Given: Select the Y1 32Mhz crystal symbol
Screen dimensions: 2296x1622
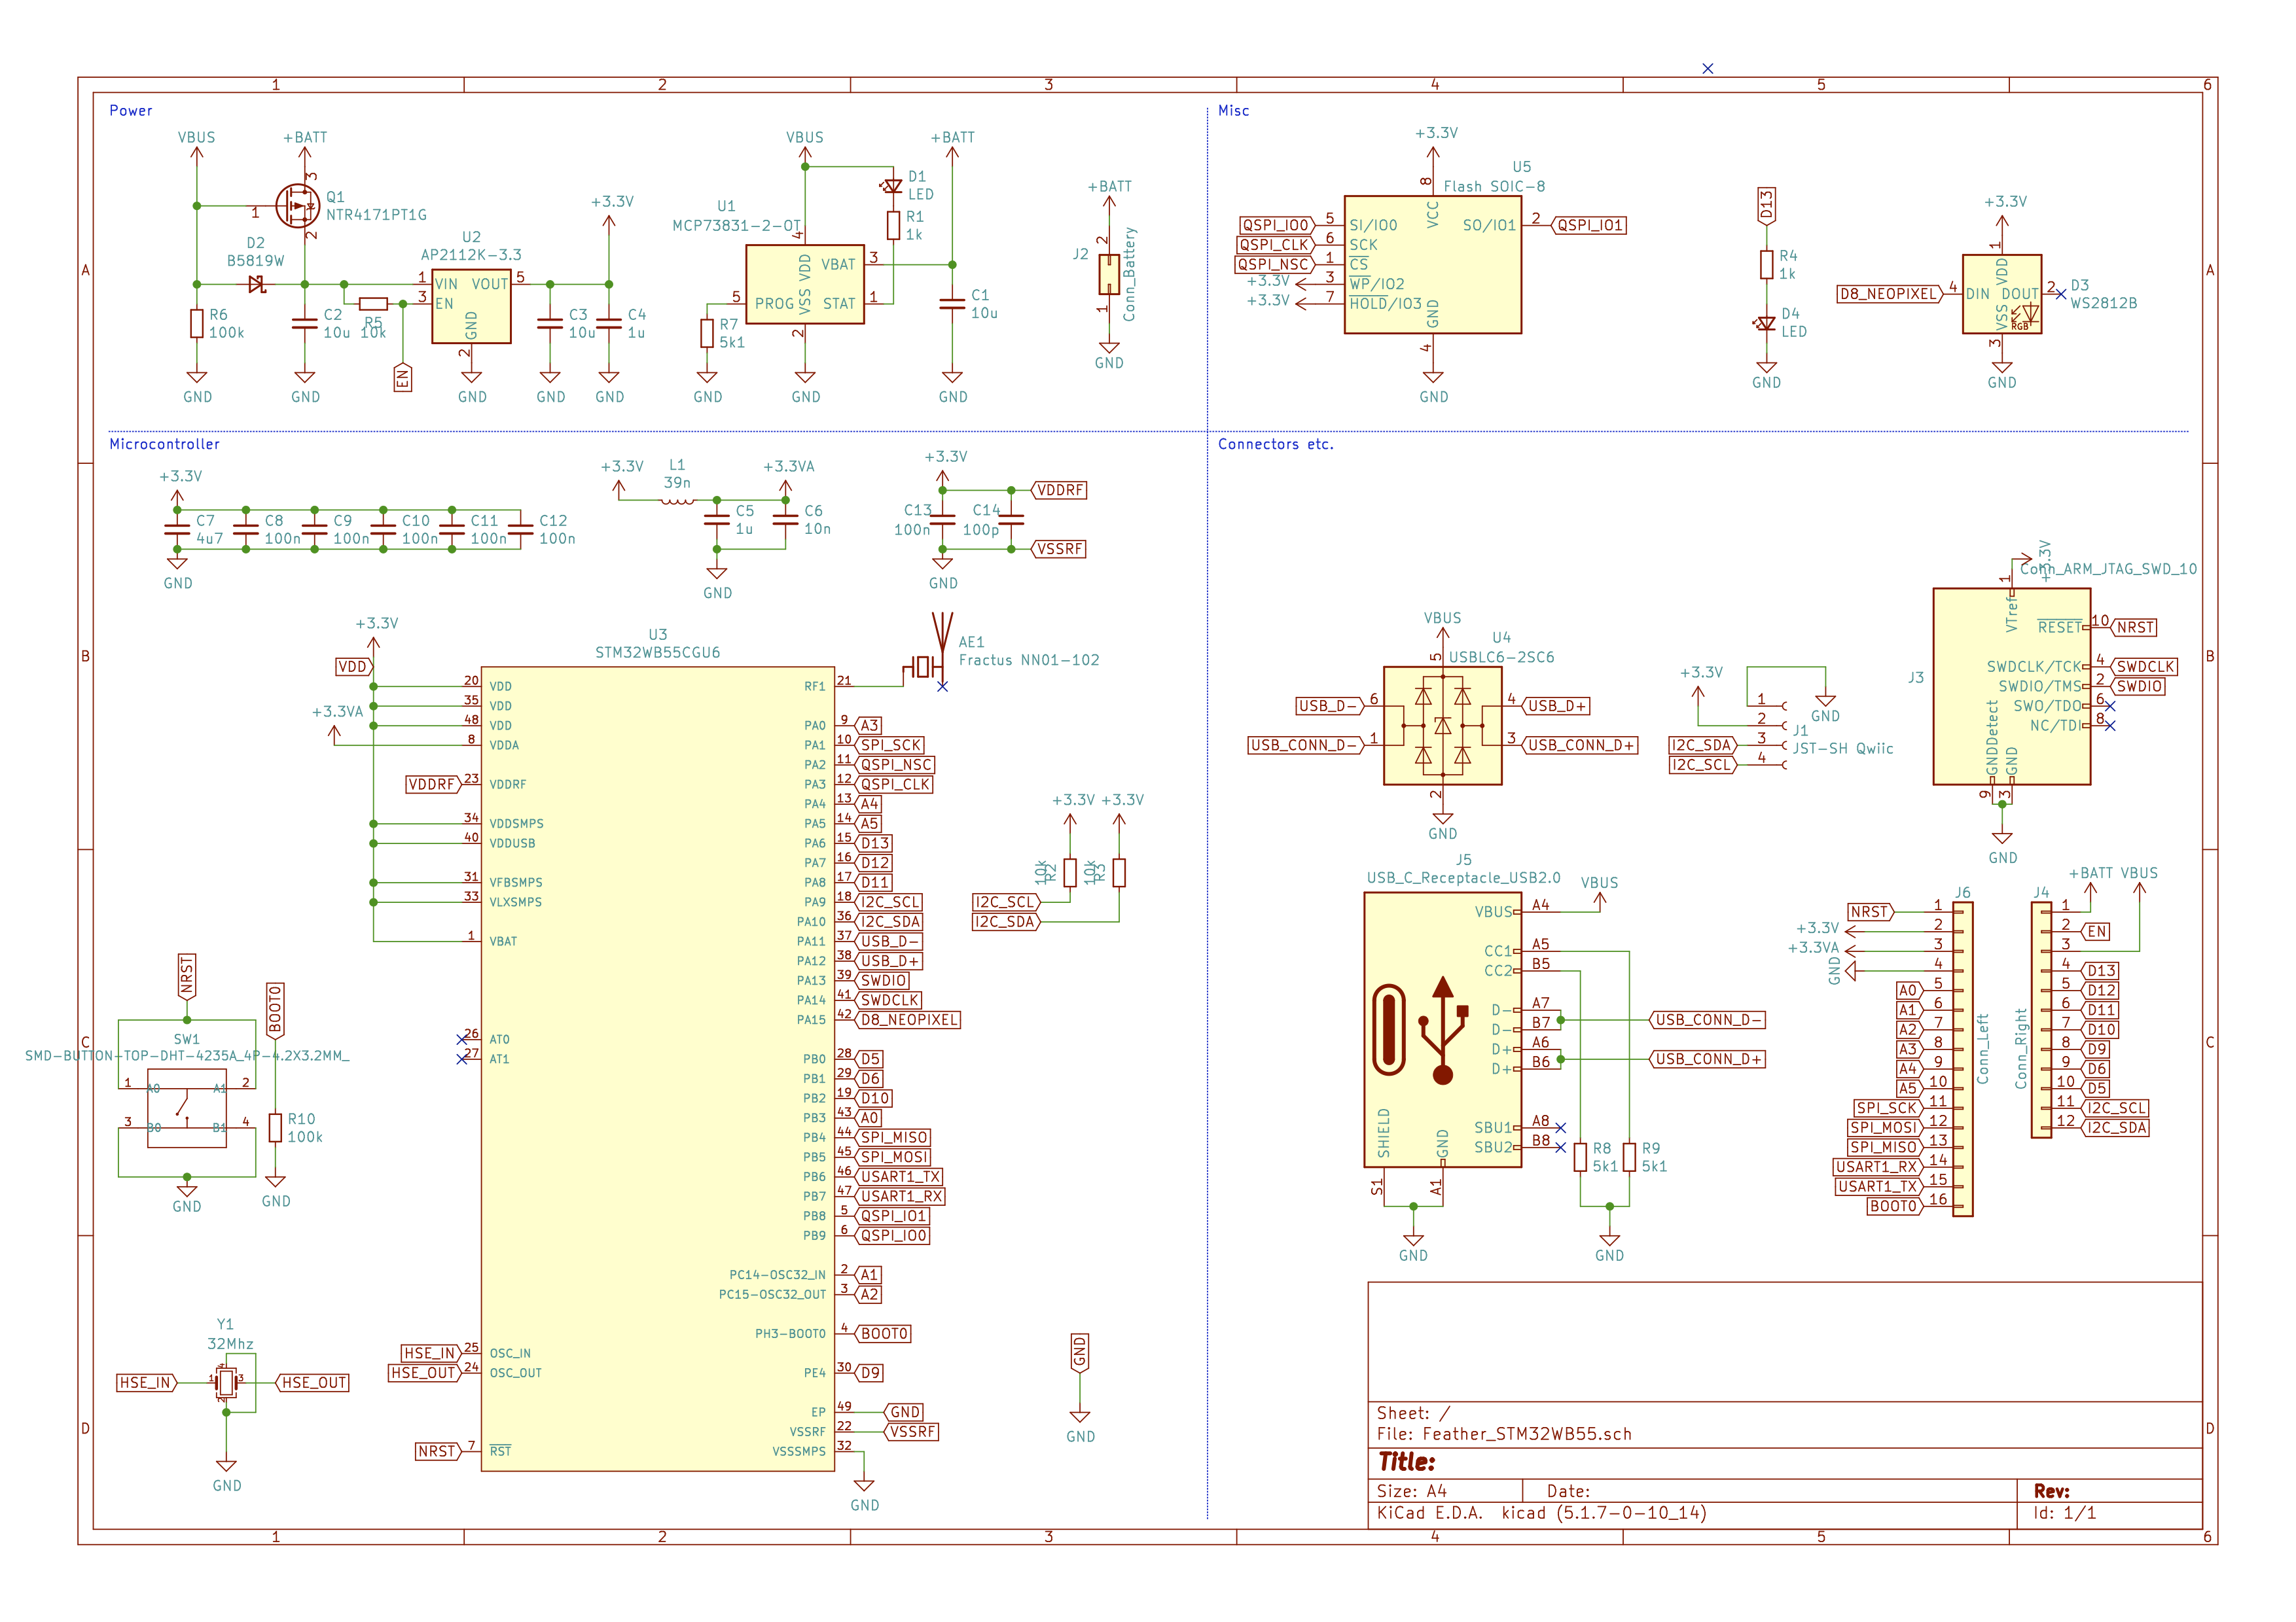Looking at the screenshot, I should [226, 1382].
